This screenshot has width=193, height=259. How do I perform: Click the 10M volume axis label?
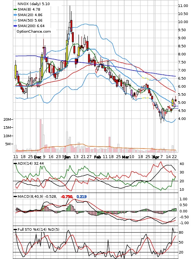tap(7, 136)
